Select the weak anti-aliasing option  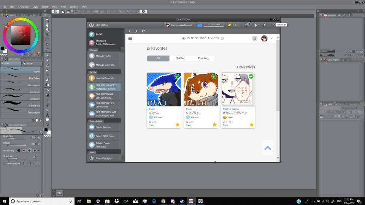(24, 151)
